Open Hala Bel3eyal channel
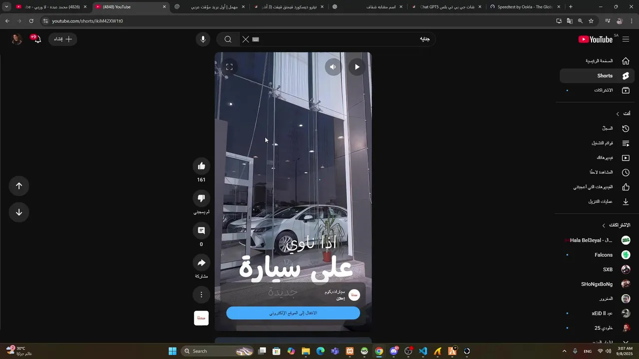This screenshot has height=359, width=639. [598, 240]
